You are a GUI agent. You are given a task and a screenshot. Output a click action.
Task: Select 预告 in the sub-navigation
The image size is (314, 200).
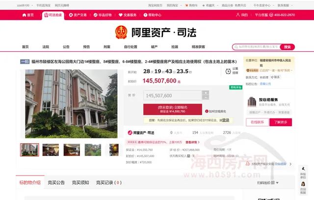(x=86, y=47)
